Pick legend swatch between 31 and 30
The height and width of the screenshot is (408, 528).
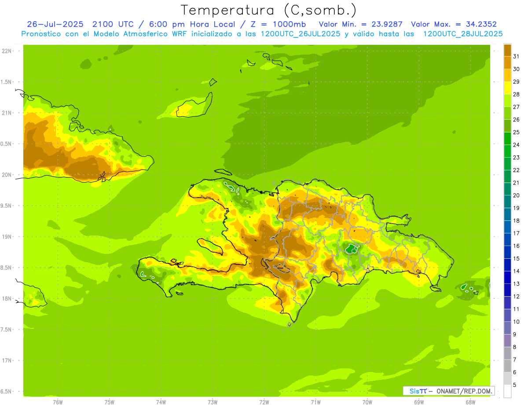pos(507,63)
